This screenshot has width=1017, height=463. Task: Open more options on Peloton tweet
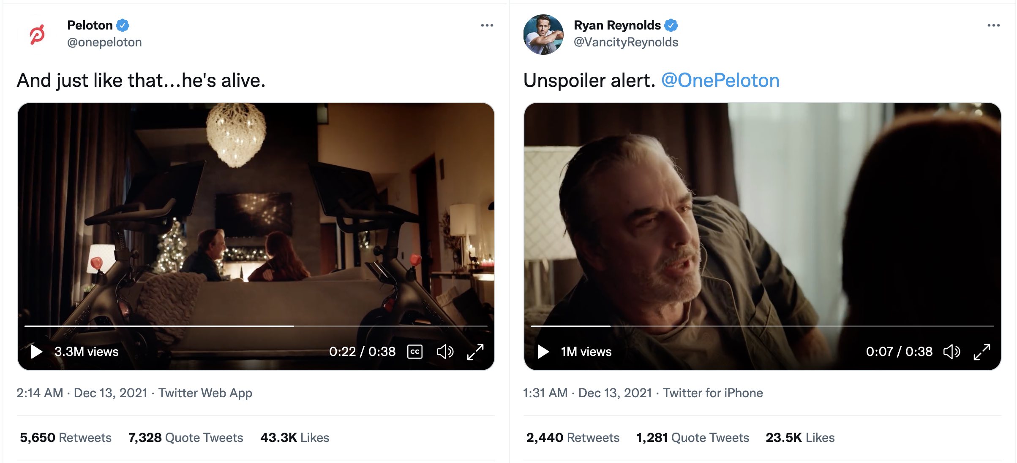(x=487, y=26)
